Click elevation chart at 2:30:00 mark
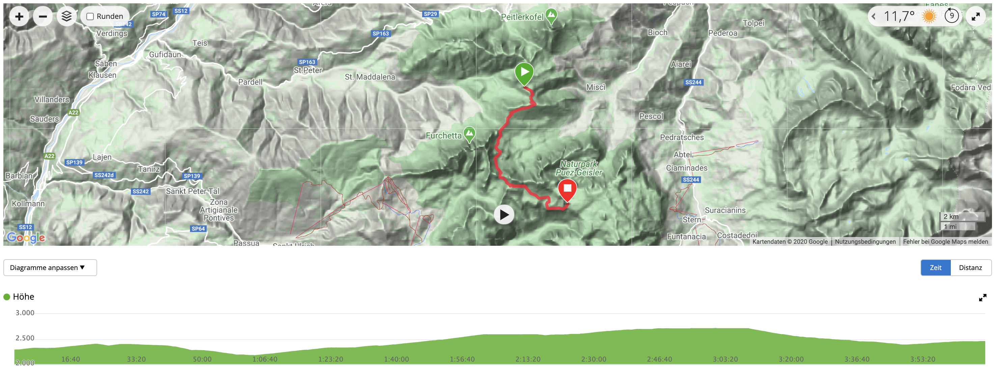Screen dimensions: 994x369 [593, 347]
